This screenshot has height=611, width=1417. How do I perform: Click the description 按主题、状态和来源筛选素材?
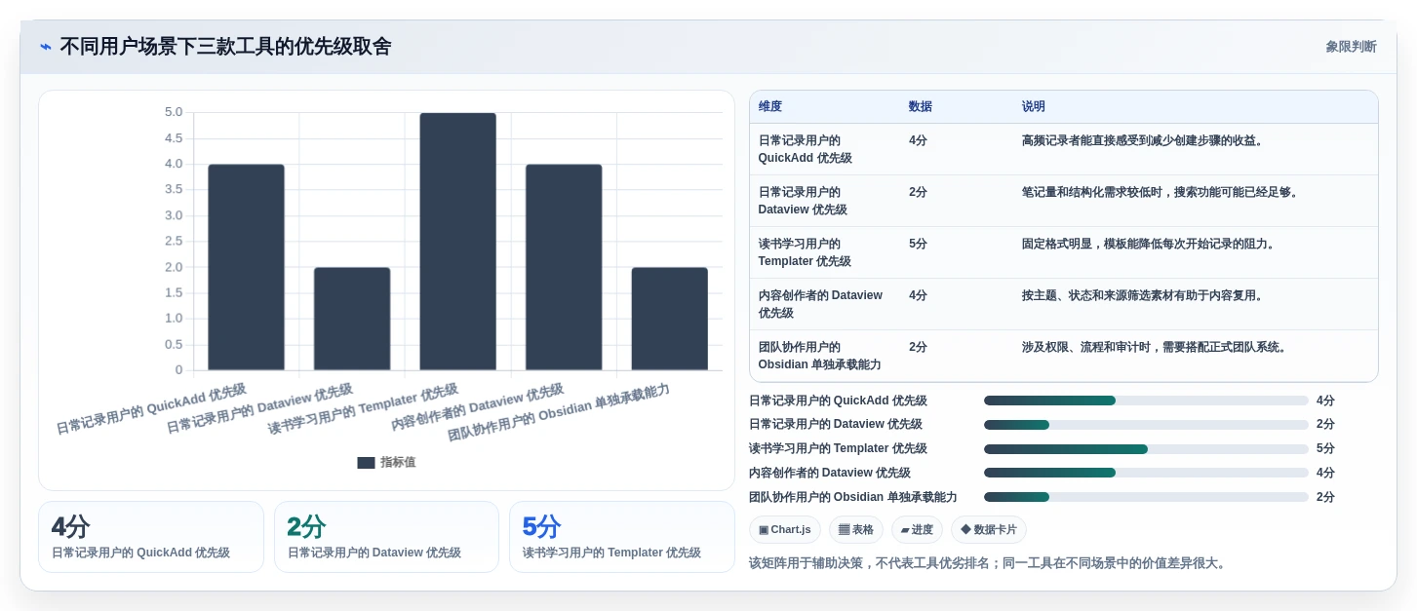[x=1143, y=295]
